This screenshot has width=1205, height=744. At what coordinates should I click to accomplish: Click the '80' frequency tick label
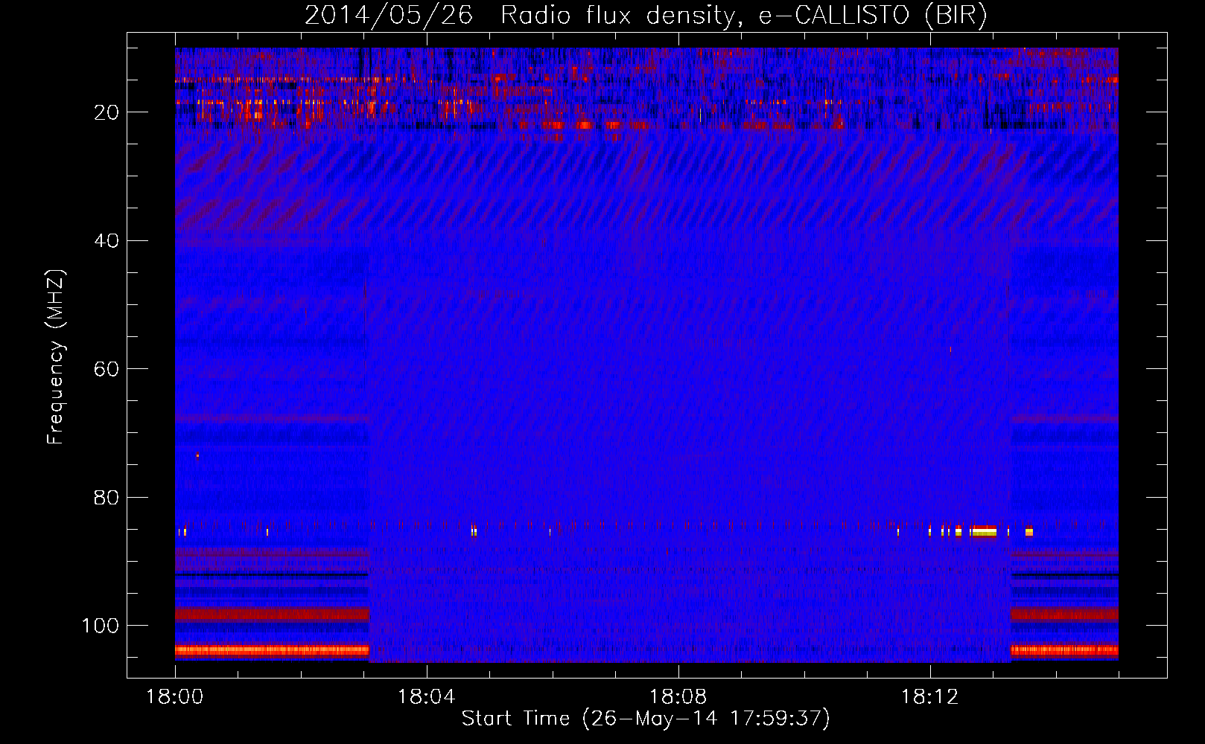pyautogui.click(x=106, y=497)
